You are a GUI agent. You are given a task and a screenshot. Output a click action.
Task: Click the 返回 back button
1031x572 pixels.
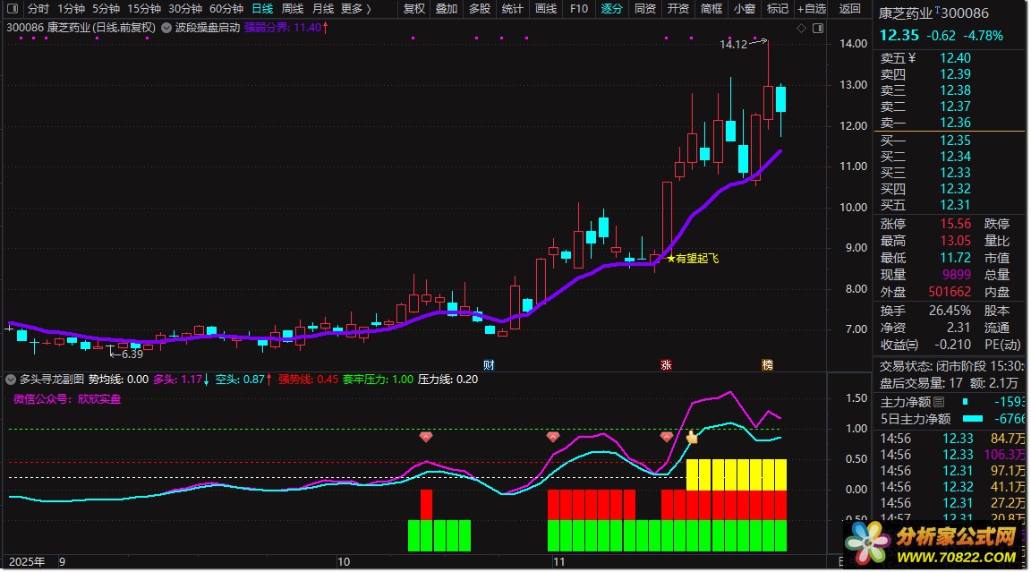point(849,9)
